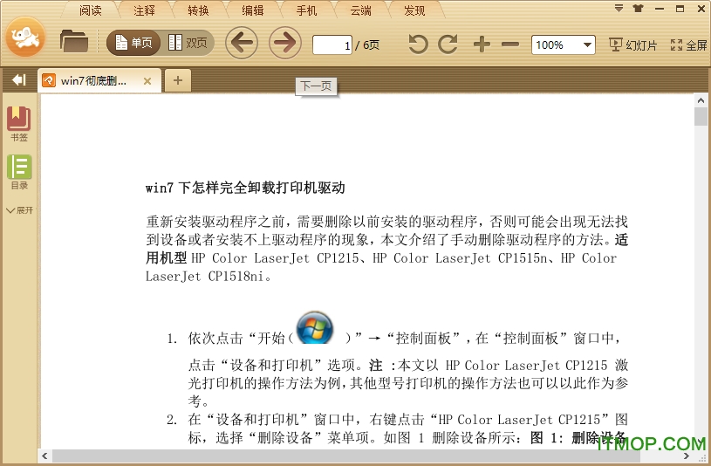Open the 编辑 (Edit) tab
This screenshot has height=466, width=711.
pyautogui.click(x=253, y=10)
